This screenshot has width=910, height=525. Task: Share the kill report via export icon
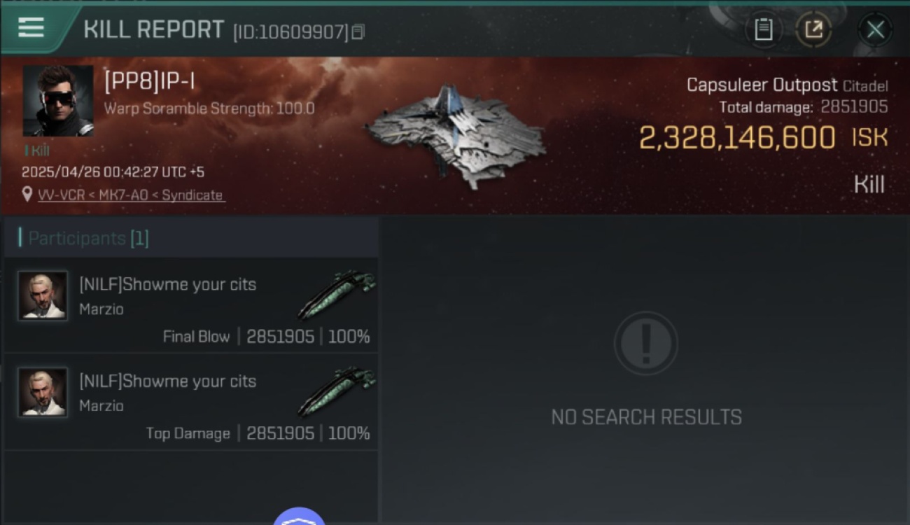point(813,29)
